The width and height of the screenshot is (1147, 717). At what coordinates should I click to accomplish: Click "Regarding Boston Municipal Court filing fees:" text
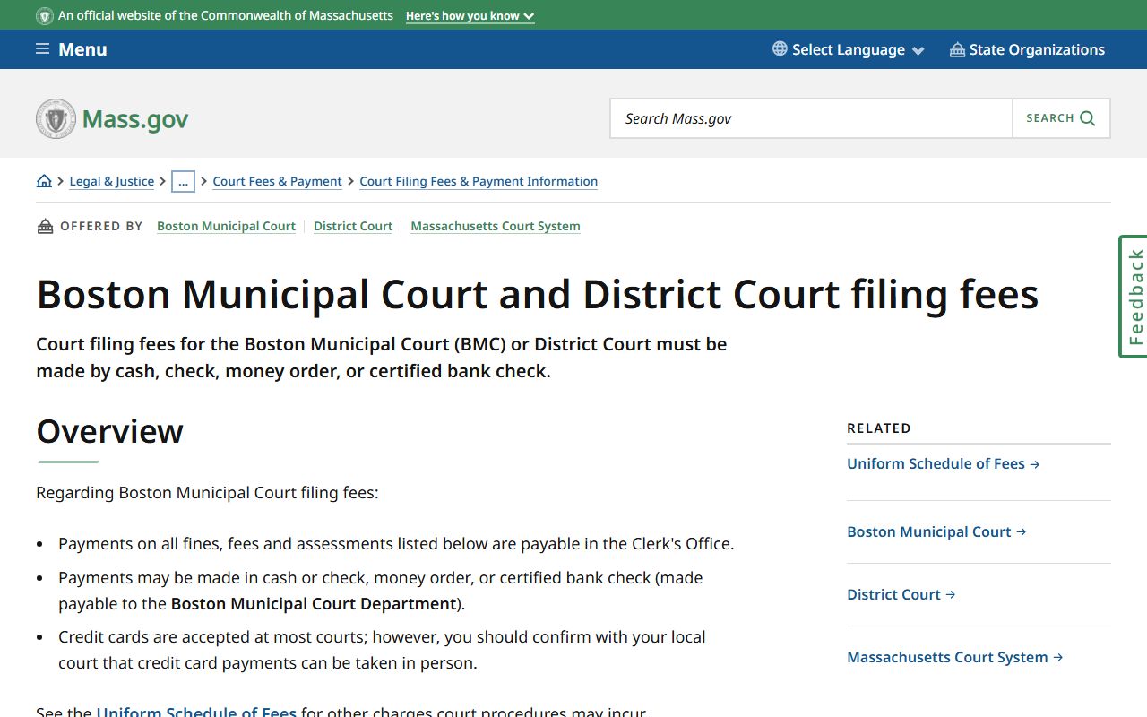[207, 492]
